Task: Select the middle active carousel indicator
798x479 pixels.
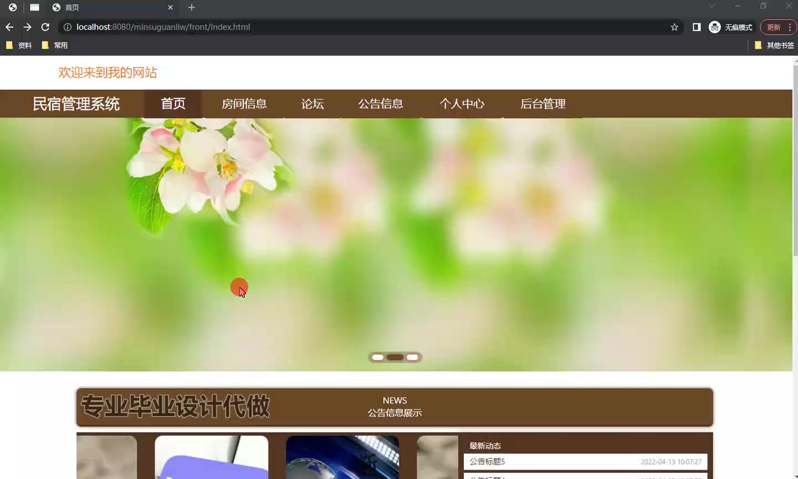Action: [395, 358]
